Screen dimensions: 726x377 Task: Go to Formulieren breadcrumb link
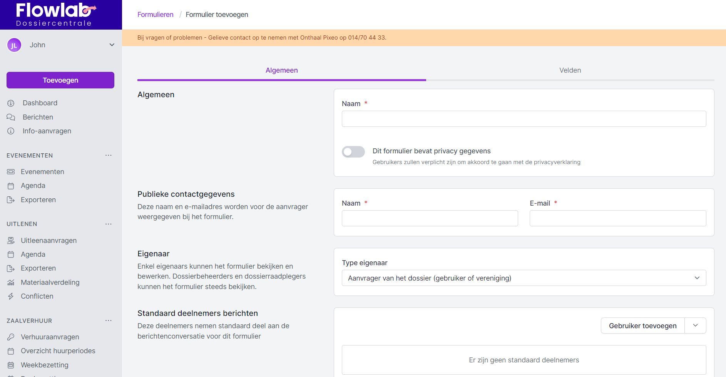[155, 15]
